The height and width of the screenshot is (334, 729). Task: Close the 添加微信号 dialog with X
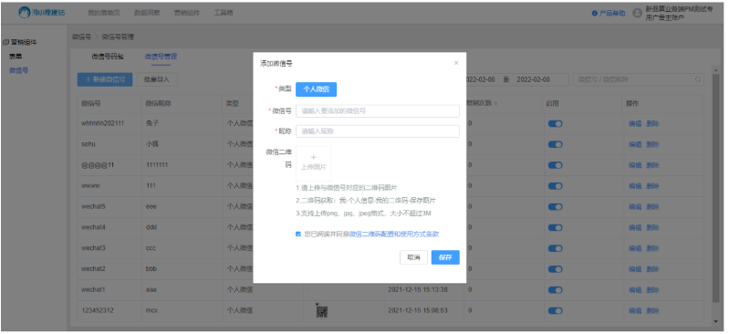coord(456,63)
